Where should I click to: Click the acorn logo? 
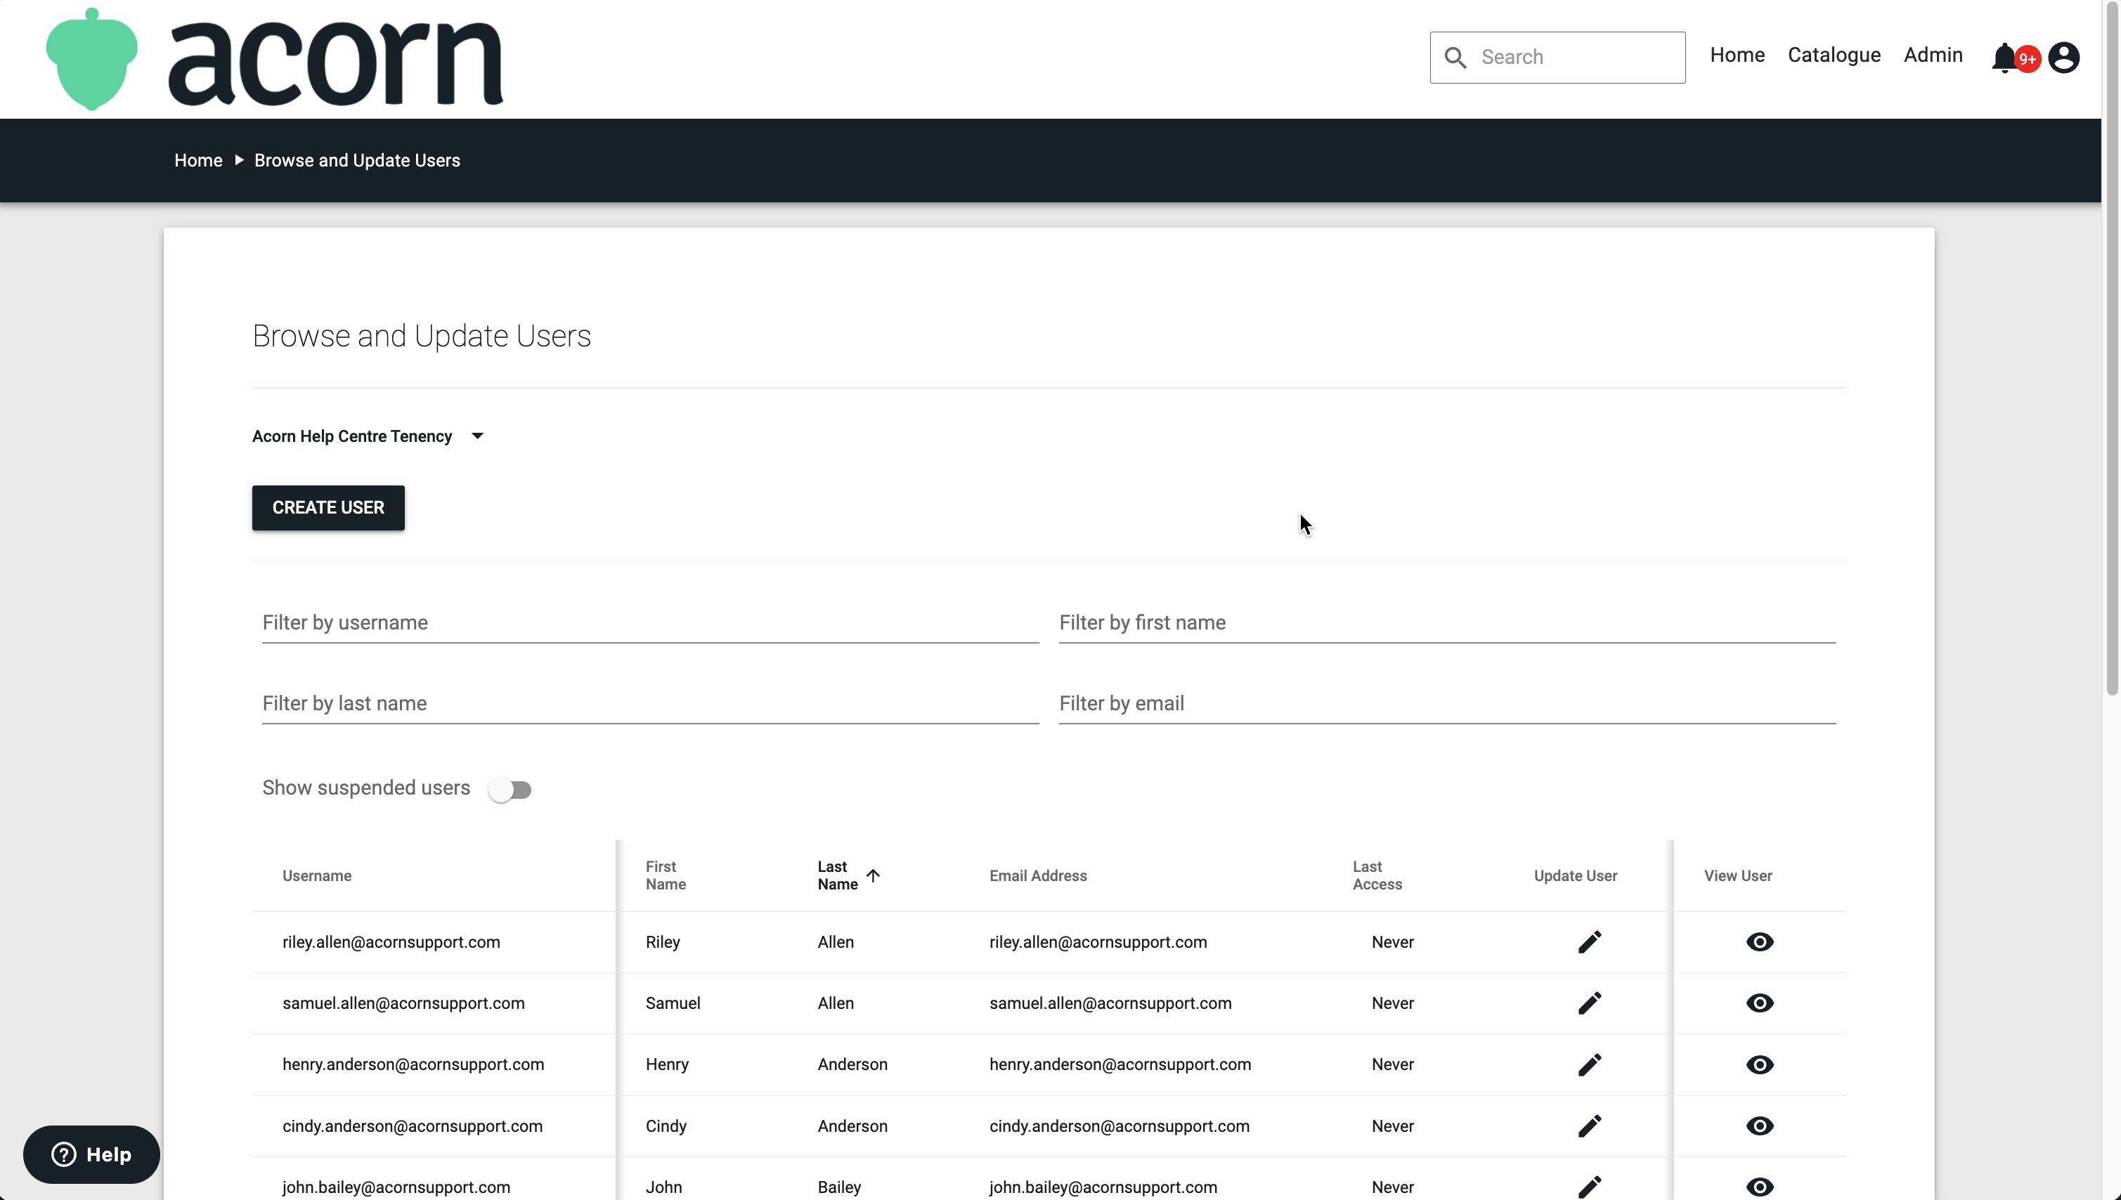[275, 59]
